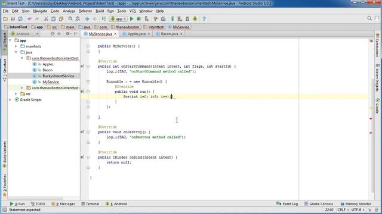
Task: Click the Forward navigation arrow
Action: tap(94, 19)
